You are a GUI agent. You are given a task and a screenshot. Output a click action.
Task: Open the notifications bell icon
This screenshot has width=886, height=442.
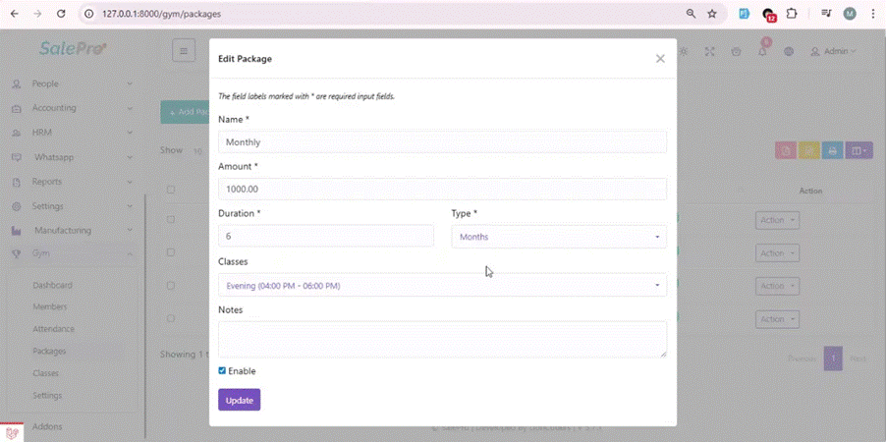762,51
